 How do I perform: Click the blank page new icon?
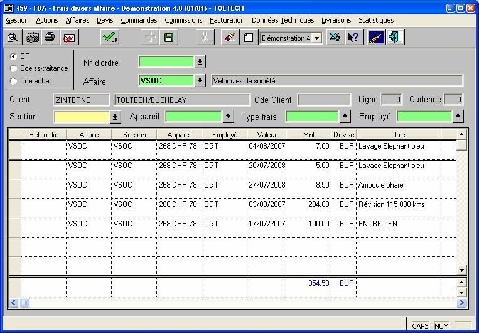point(249,38)
